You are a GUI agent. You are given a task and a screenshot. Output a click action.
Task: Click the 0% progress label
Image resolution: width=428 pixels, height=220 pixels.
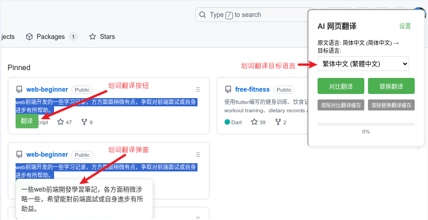point(366,132)
